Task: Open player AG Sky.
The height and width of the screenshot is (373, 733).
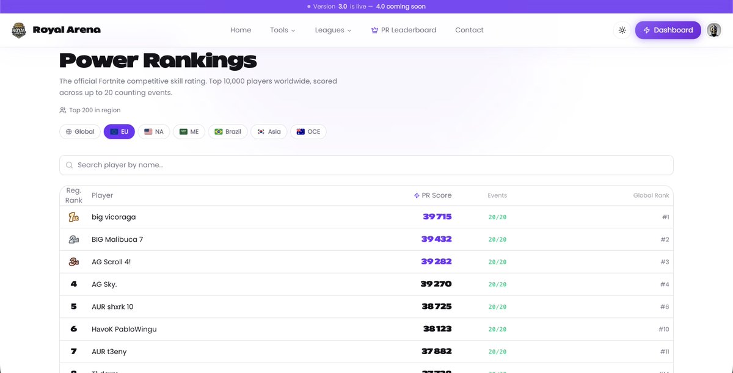Action: click(x=104, y=284)
